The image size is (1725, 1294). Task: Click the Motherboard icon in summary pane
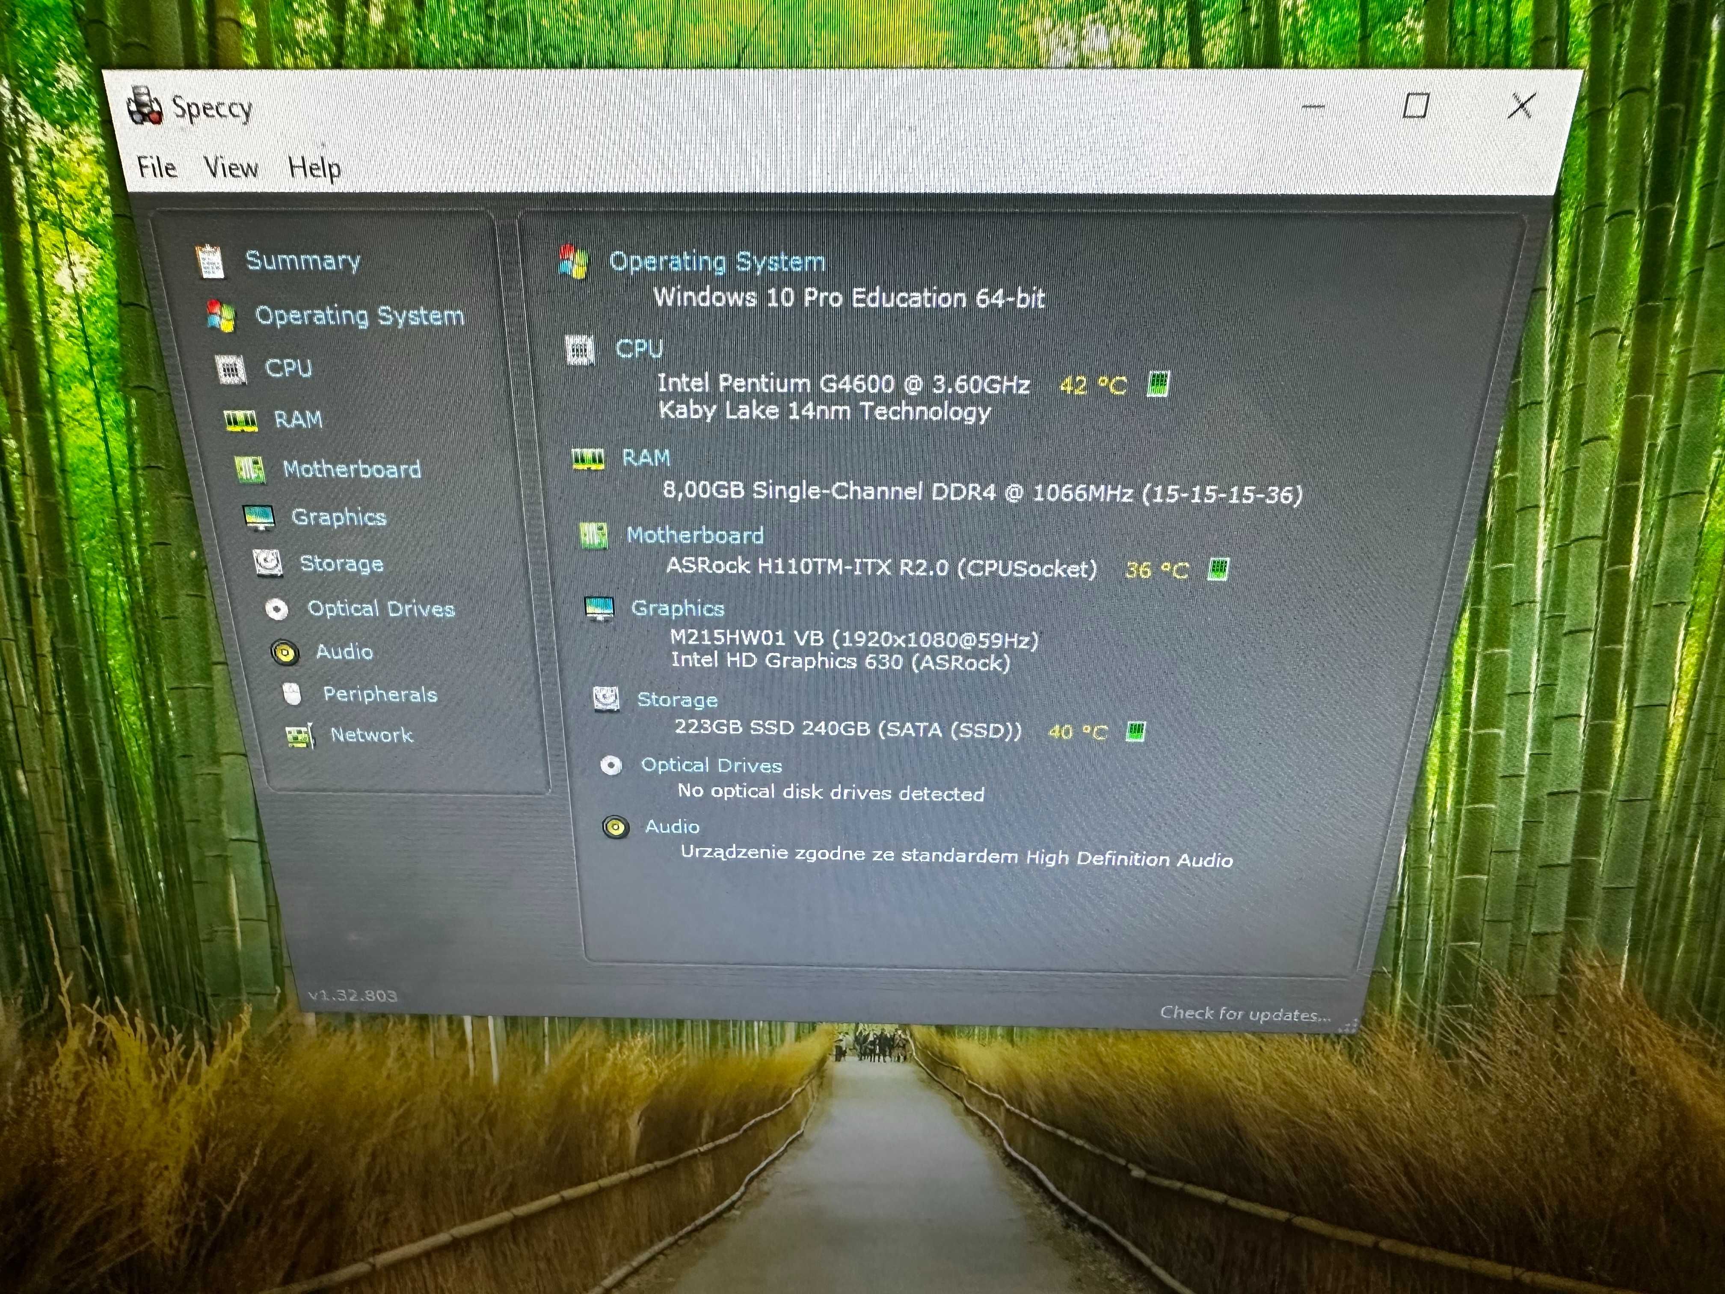point(593,536)
